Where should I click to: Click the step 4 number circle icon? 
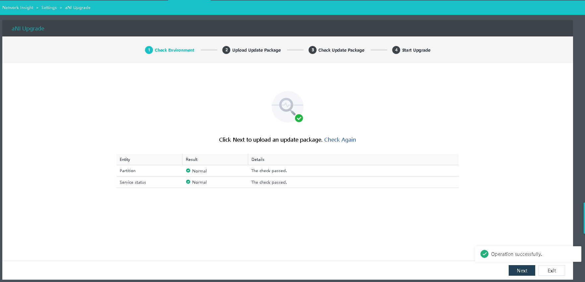pos(396,50)
